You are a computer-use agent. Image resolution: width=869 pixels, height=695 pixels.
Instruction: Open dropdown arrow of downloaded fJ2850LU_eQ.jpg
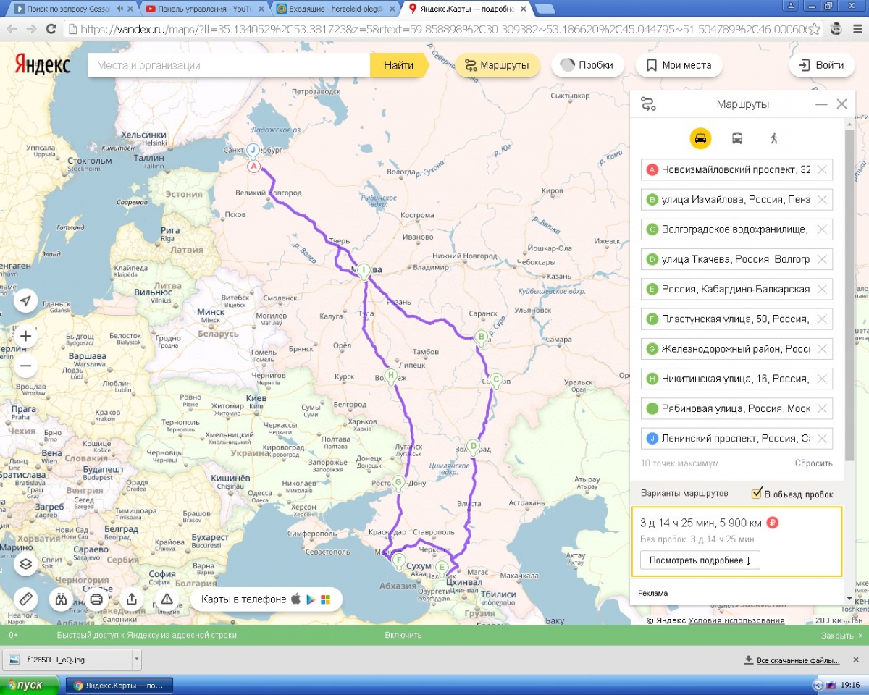(x=136, y=660)
